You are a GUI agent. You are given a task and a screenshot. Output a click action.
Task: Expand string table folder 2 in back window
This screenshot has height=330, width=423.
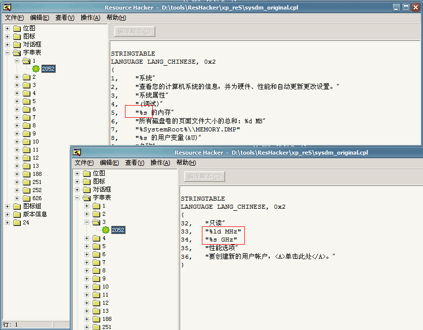pyautogui.click(x=17, y=77)
